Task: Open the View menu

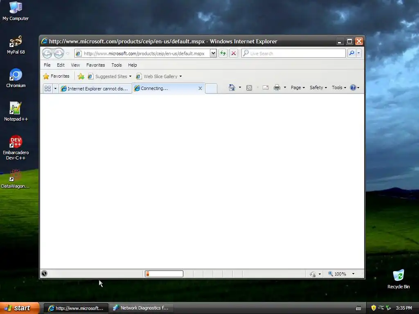Action: coord(75,65)
